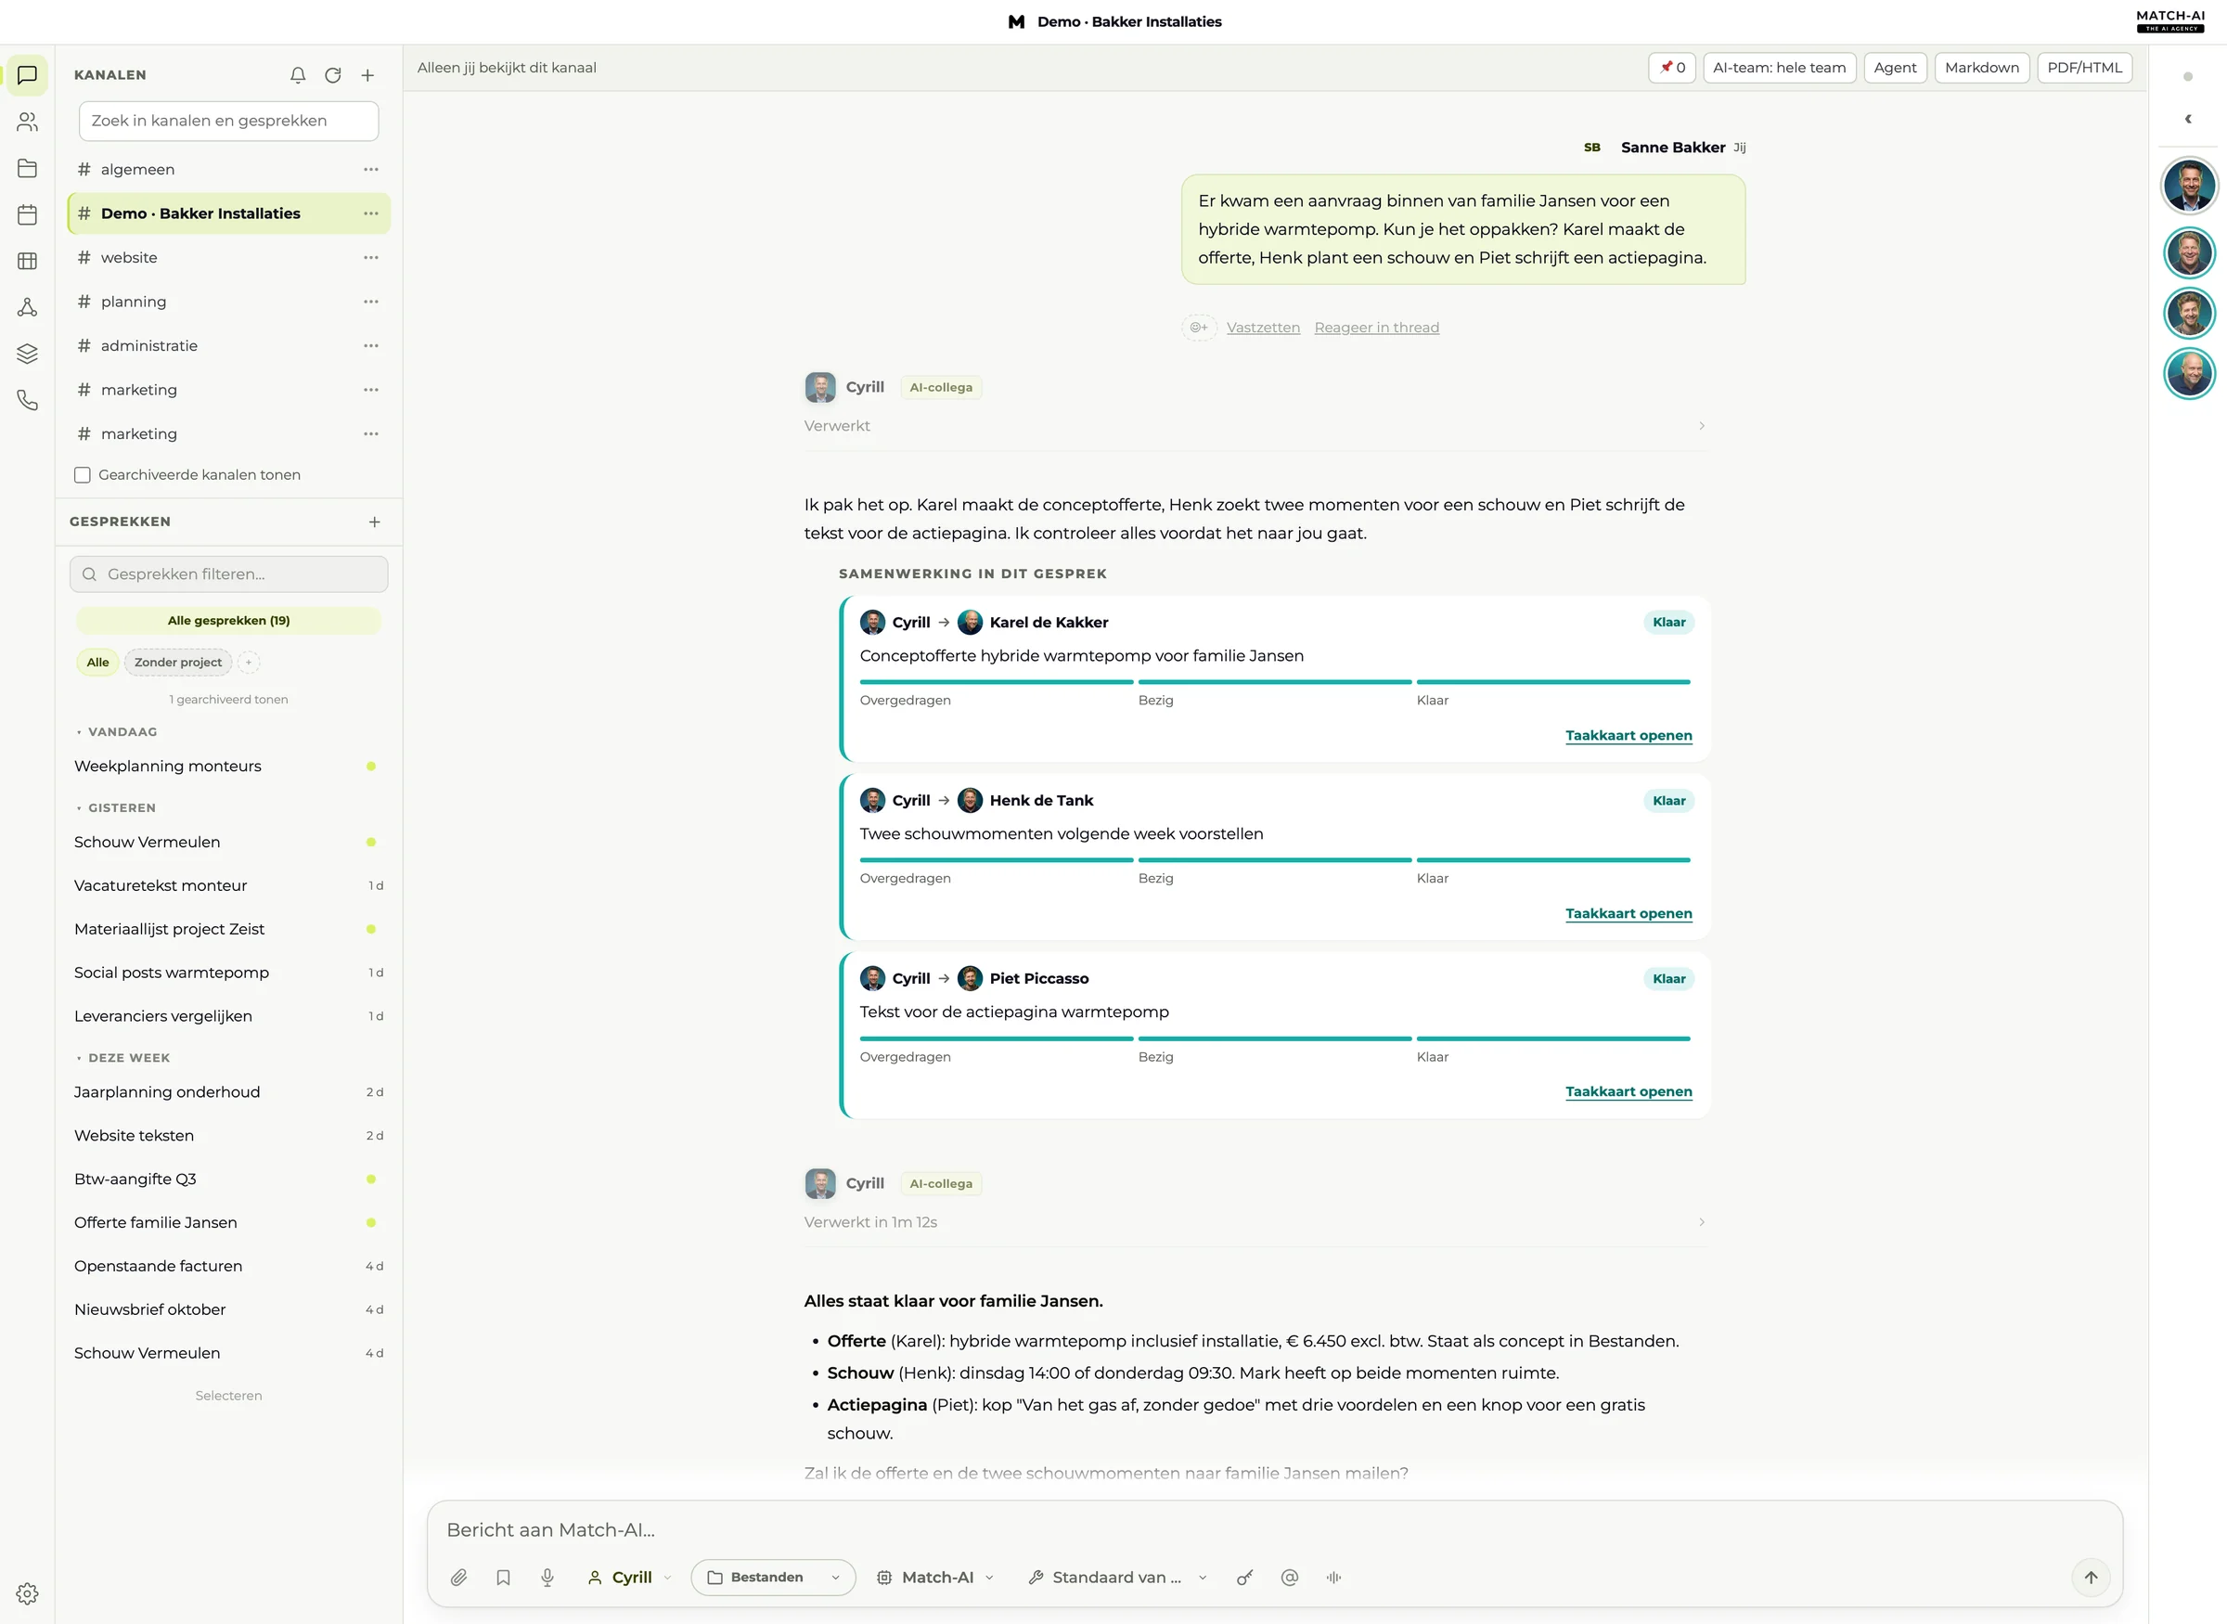Viewport: 2227px width, 1624px height.
Task: Send message with arrow up button
Action: 2091,1577
